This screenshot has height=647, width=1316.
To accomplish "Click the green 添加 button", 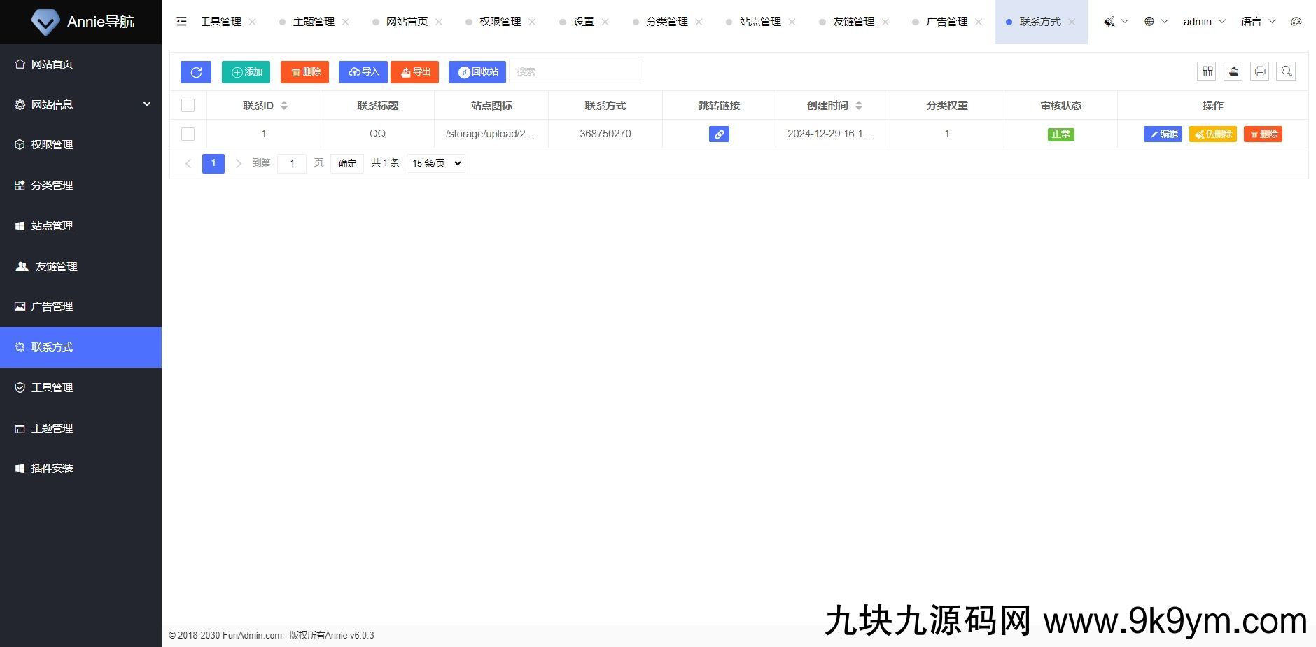I will 246,72.
